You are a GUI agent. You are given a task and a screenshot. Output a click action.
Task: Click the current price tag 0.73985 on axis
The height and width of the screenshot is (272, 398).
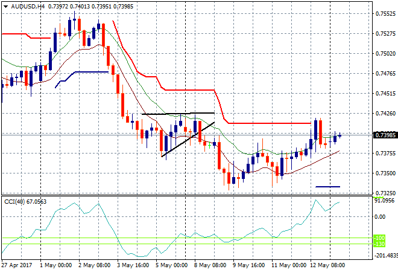(x=385, y=135)
